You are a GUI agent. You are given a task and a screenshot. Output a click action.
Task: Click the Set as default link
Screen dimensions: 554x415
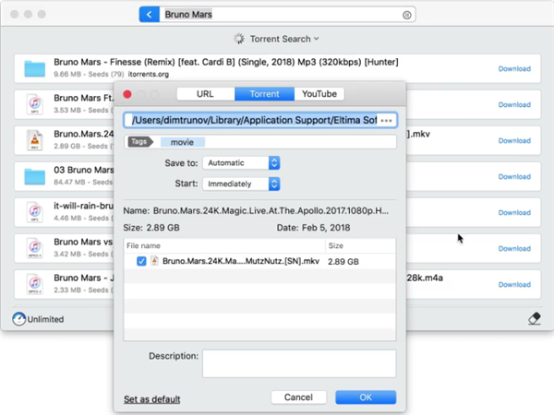click(152, 399)
